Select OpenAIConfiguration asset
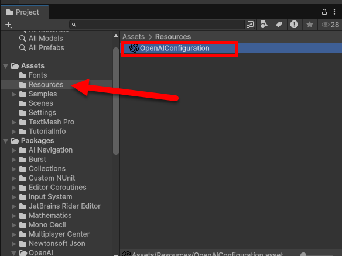 click(x=231, y=48)
